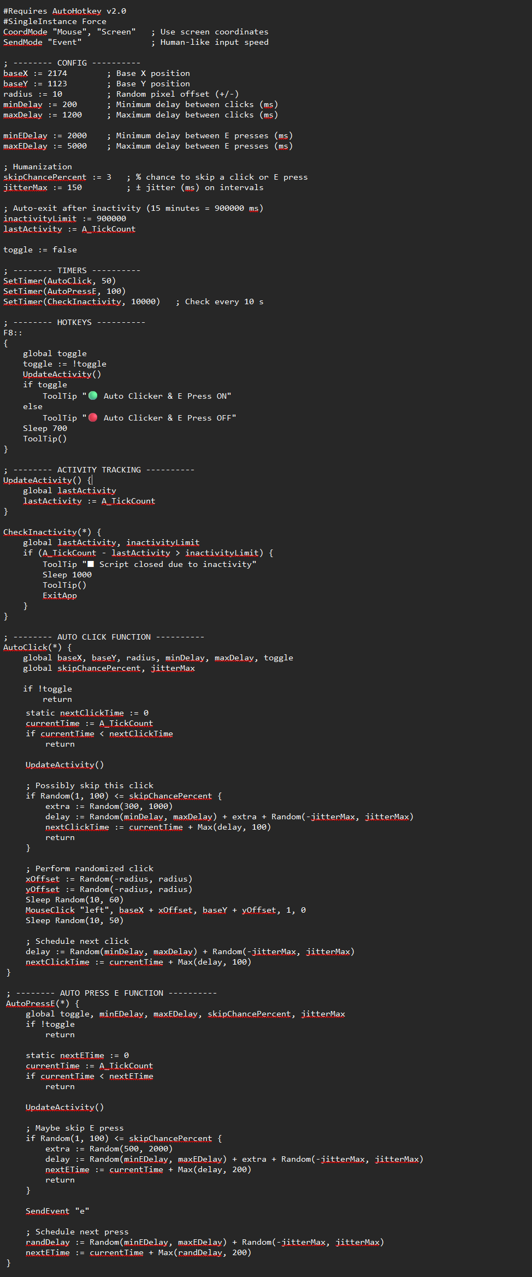The width and height of the screenshot is (532, 1277).
Task: Click the "AUTO CLICK FUNCTION" header comment
Action: (x=104, y=637)
